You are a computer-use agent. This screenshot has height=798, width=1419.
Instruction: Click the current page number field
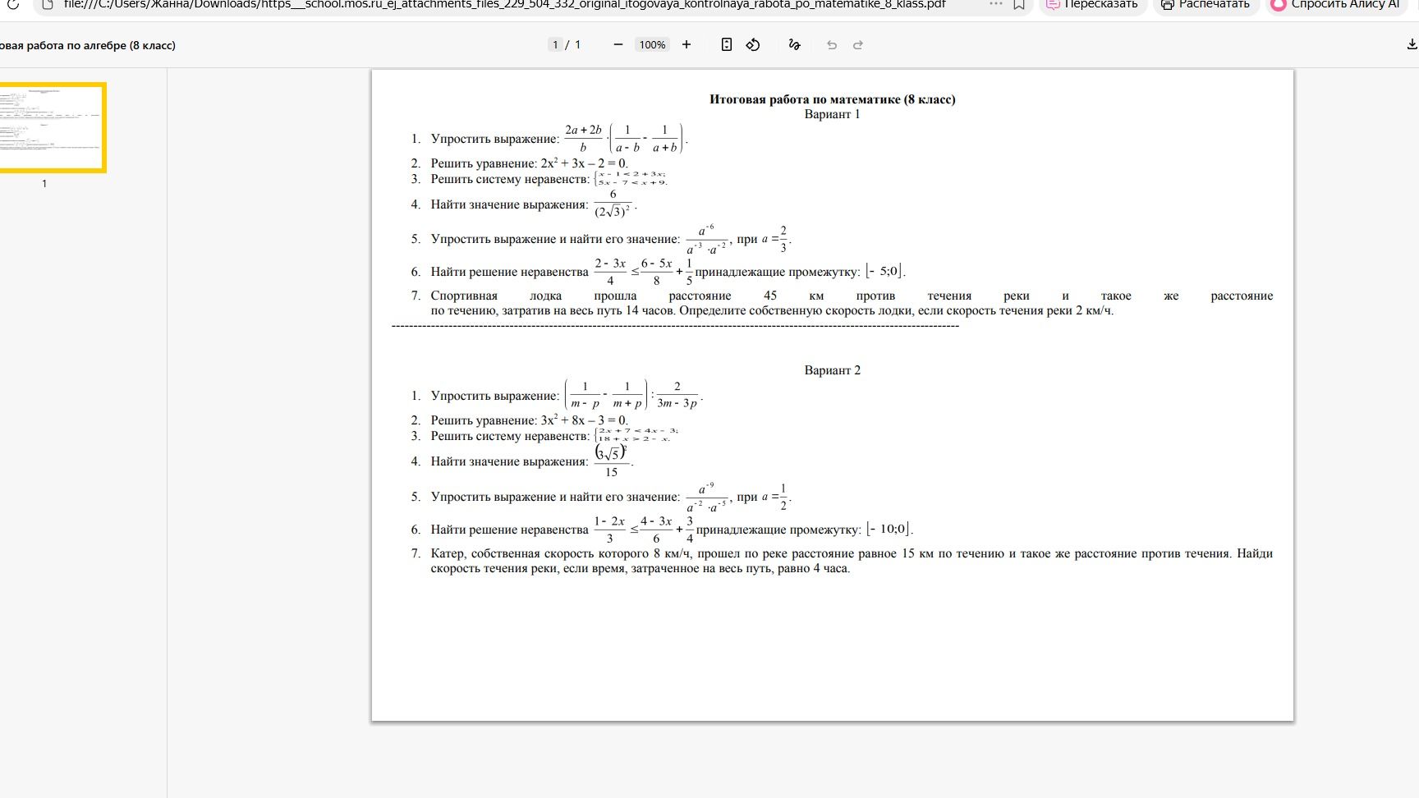[556, 45]
